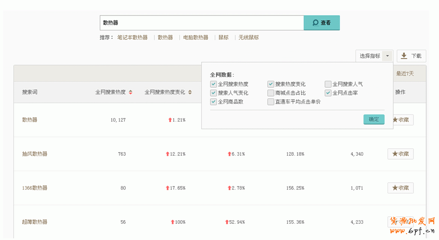Click the 12.21% change for 抽风散热器
The image size is (439, 240).
coord(177,154)
